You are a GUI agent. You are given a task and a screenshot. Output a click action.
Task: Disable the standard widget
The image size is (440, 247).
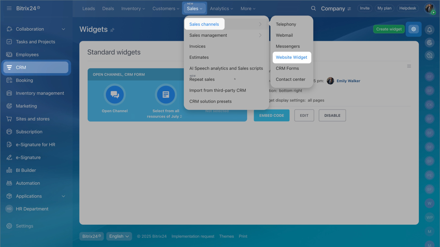332,115
